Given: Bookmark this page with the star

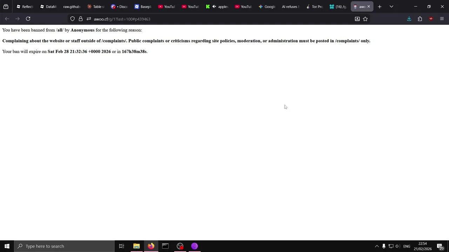Looking at the screenshot, I should coord(365,19).
